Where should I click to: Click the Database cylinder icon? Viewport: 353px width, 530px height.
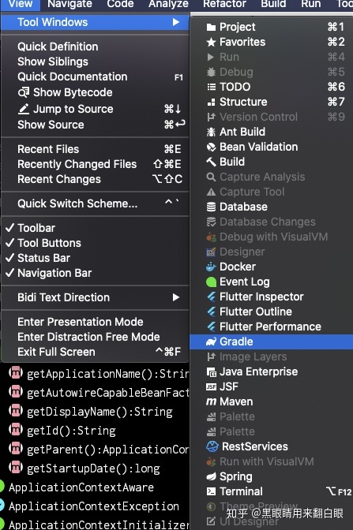(211, 207)
